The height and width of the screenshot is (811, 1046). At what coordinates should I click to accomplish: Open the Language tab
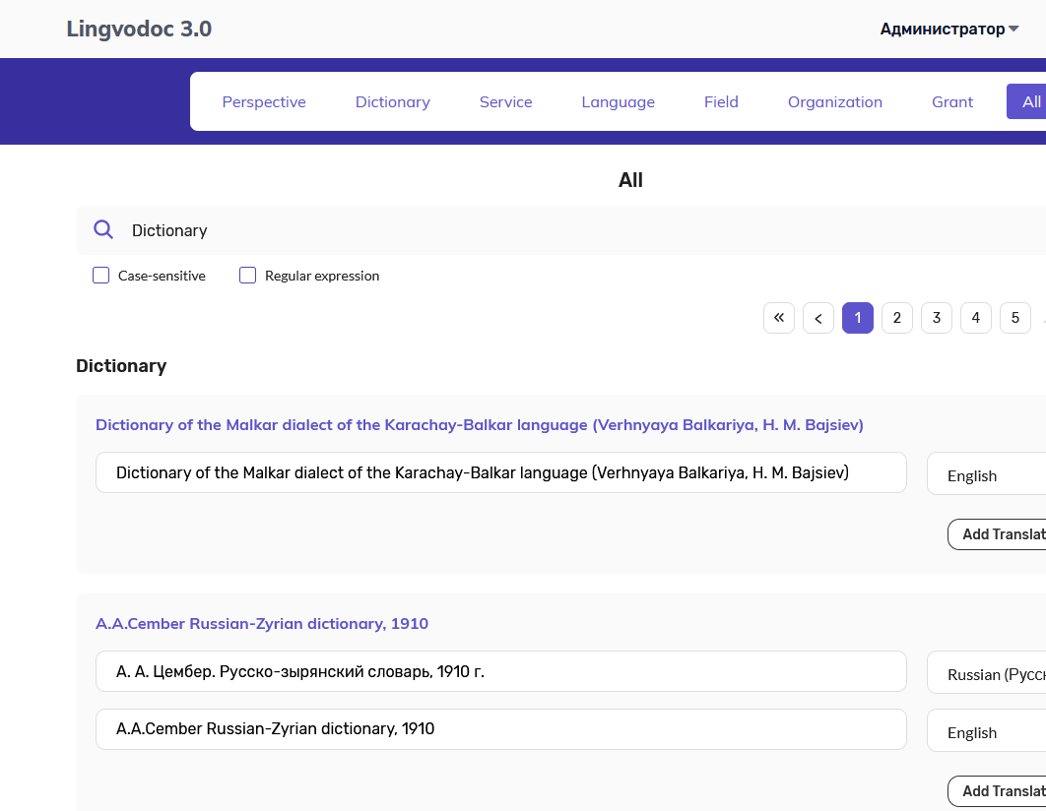click(x=618, y=101)
